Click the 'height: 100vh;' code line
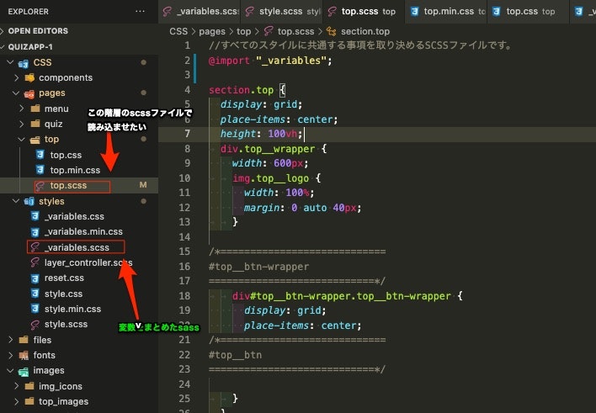The height and width of the screenshot is (413, 596). click(261, 134)
